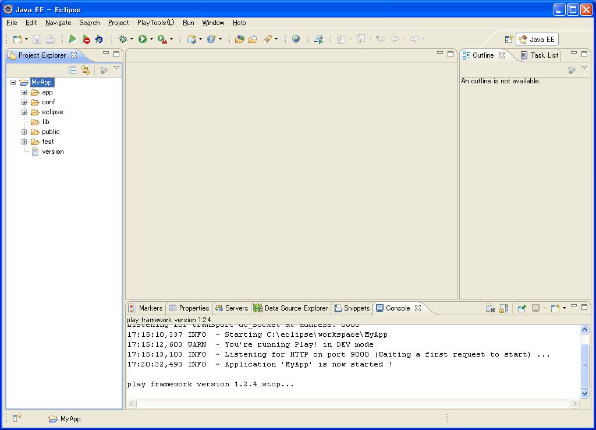Close the Project Explorer tab
This screenshot has height=430, width=596.
[x=74, y=55]
